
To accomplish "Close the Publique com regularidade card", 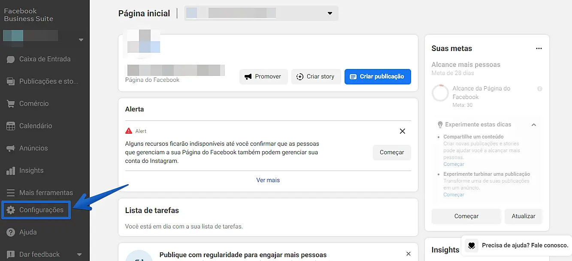I will [x=409, y=254].
